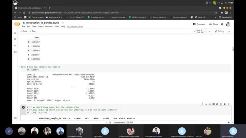The width and height of the screenshot is (246, 138).
Task: Run the df.iloc[1:3,1:10] cell with play button
Action: 23,107
